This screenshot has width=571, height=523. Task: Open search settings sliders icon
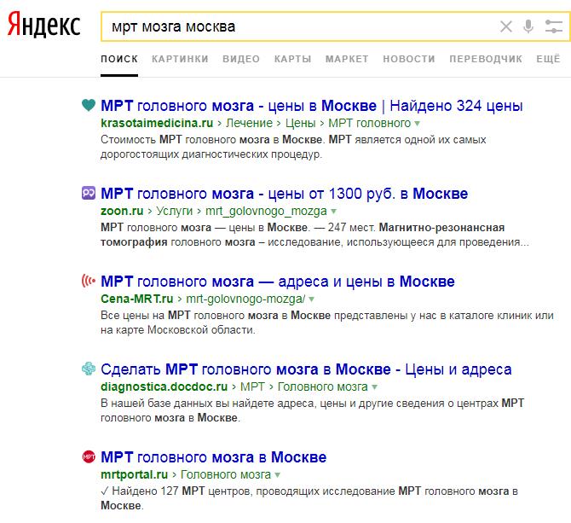point(553,26)
